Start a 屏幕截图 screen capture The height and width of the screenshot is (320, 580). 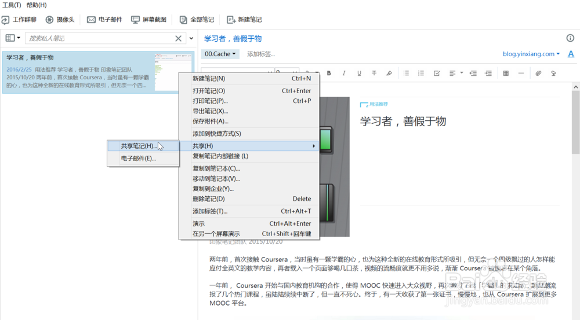(x=148, y=20)
